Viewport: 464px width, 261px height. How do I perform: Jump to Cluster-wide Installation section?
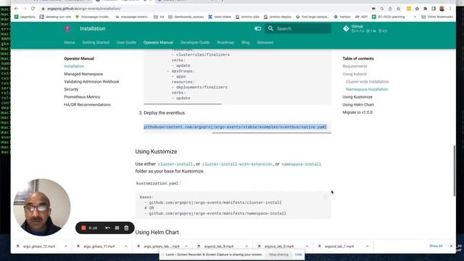pos(368,82)
